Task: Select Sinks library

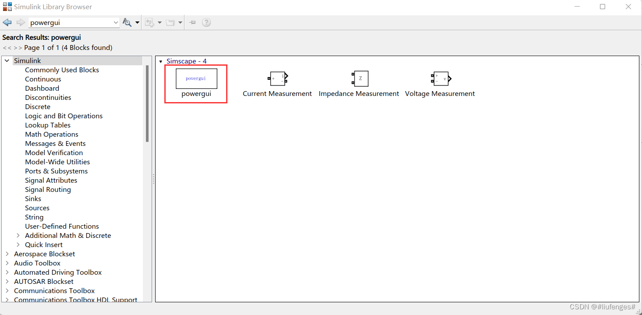Action: [x=33, y=199]
